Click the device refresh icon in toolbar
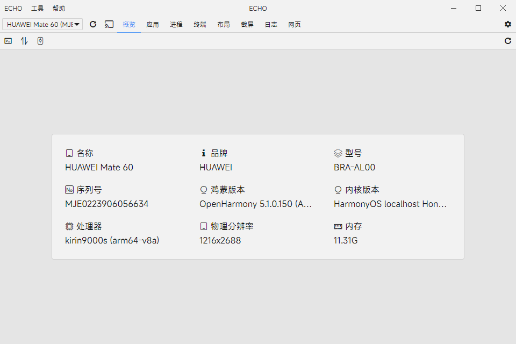The width and height of the screenshot is (516, 344). tap(92, 24)
